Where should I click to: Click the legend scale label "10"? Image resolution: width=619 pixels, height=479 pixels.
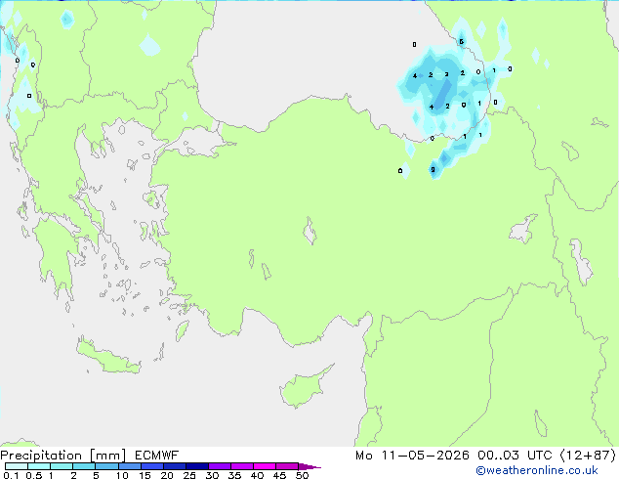122,475
